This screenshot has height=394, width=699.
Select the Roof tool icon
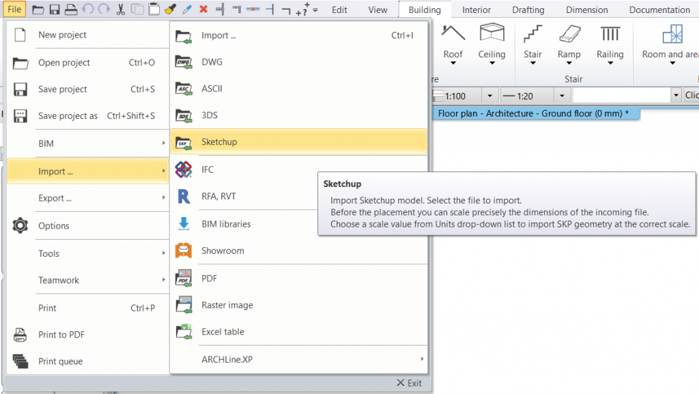[x=453, y=33]
